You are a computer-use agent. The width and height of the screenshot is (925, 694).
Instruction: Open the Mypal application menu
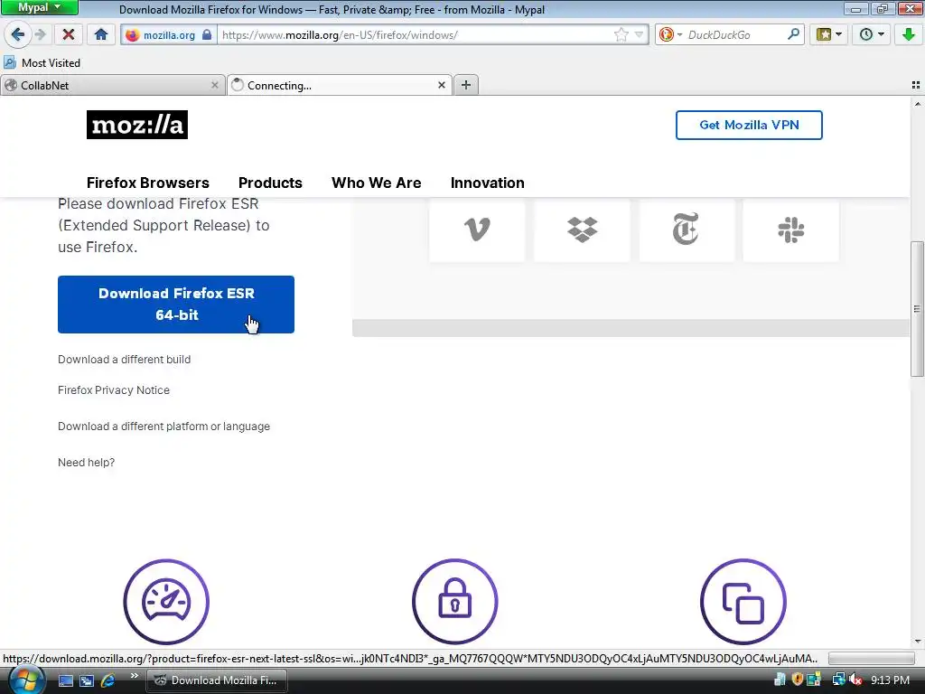click(39, 7)
